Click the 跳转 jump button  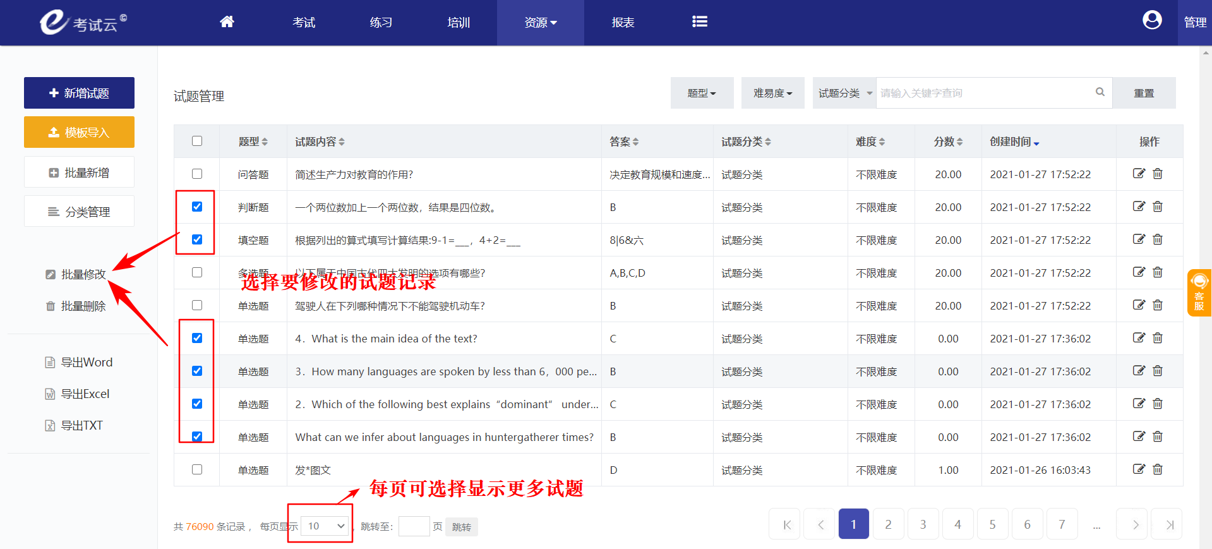coord(462,527)
